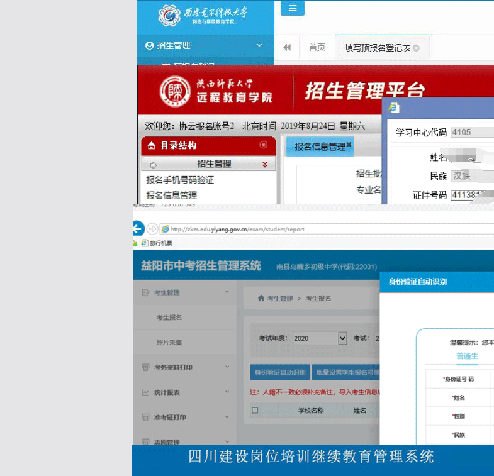Screen dimensions: 494x476
Task: Click the double left arrow tab scroller
Action: tap(287, 48)
